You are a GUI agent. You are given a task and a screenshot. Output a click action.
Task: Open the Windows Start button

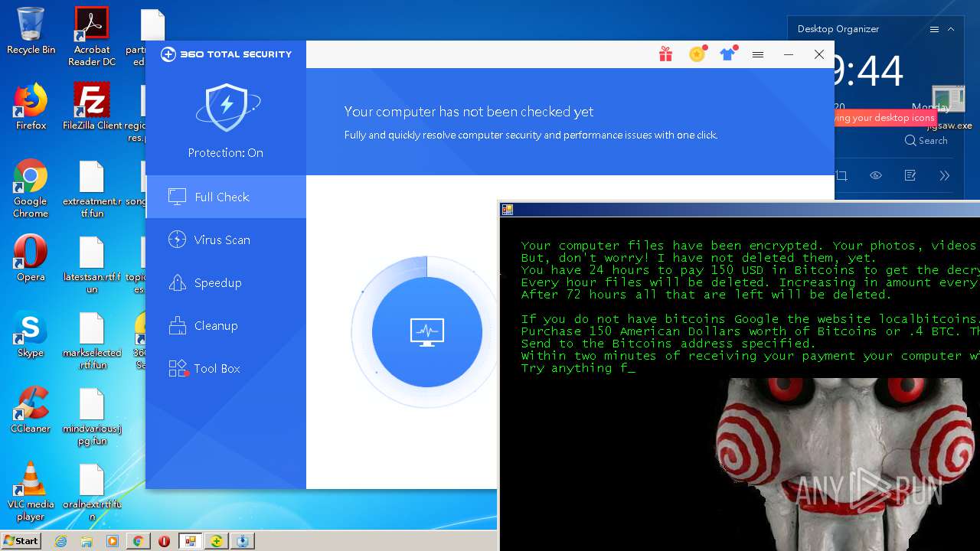pyautogui.click(x=21, y=541)
